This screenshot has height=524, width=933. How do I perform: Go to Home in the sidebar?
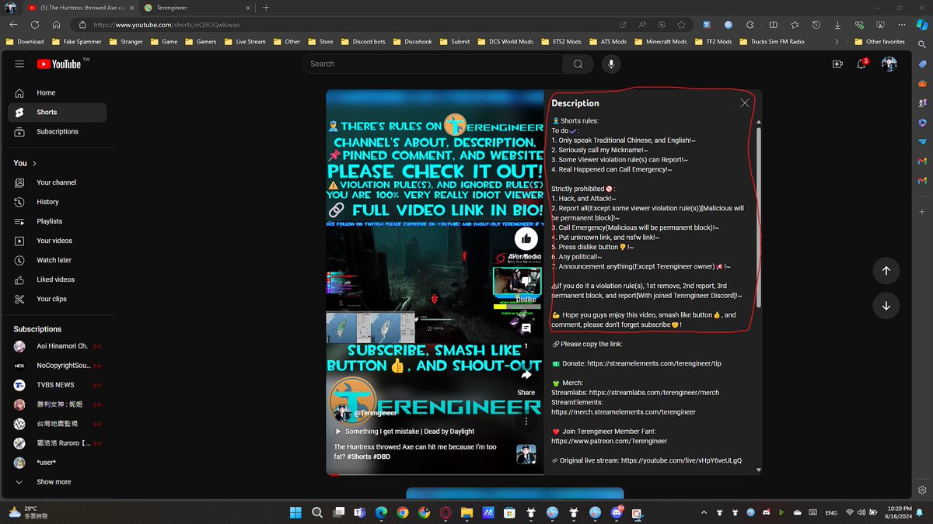58,92
